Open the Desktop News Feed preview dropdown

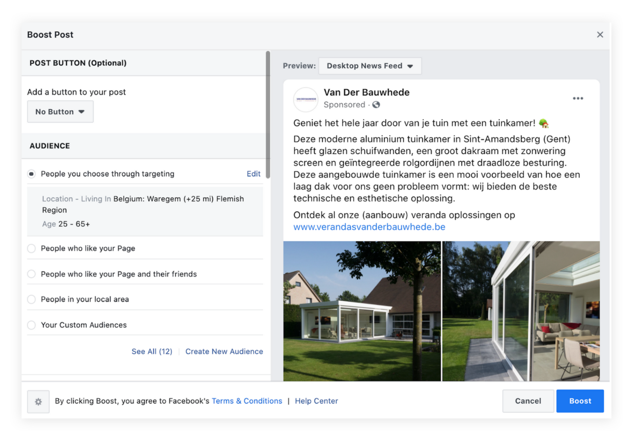pyautogui.click(x=370, y=66)
